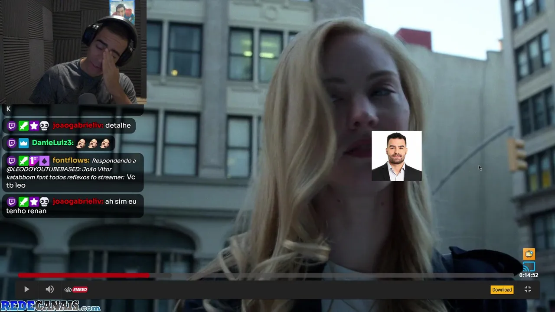This screenshot has height=312, width=555.
Task: Click sword badge in the 'detalhe' message
Action: (x=23, y=126)
